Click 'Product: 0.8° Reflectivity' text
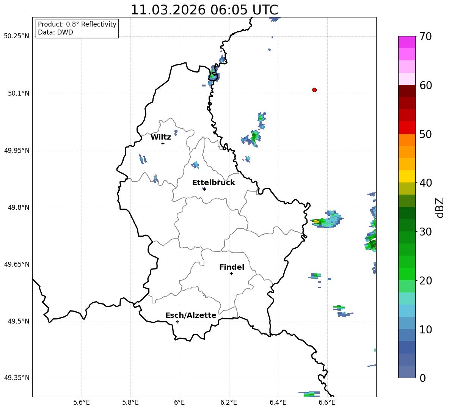Viewport: 449px width, 410px height. 77,24
